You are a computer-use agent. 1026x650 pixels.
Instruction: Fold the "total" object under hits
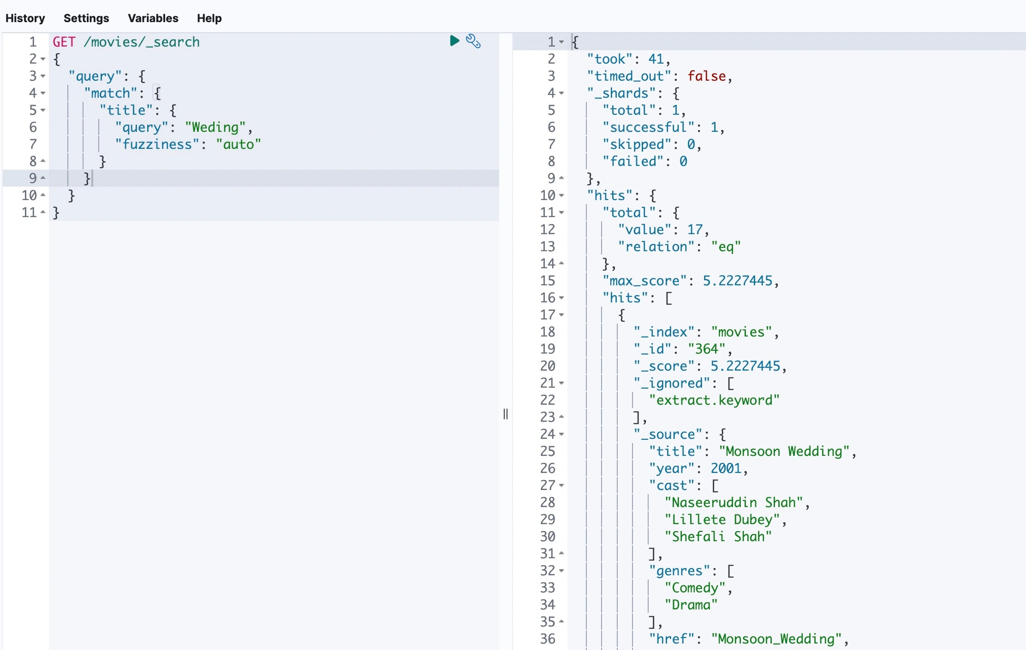click(561, 213)
